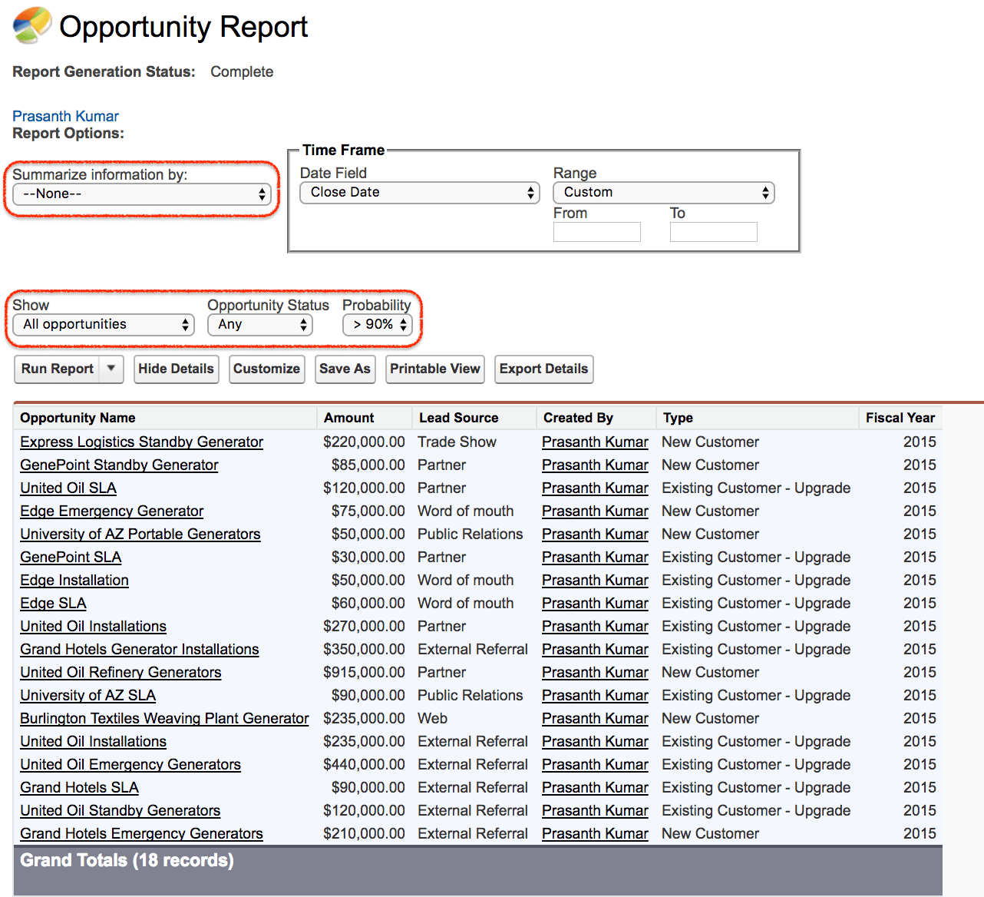Expand the Run Report arrow menu
The image size is (984, 897).
[111, 369]
